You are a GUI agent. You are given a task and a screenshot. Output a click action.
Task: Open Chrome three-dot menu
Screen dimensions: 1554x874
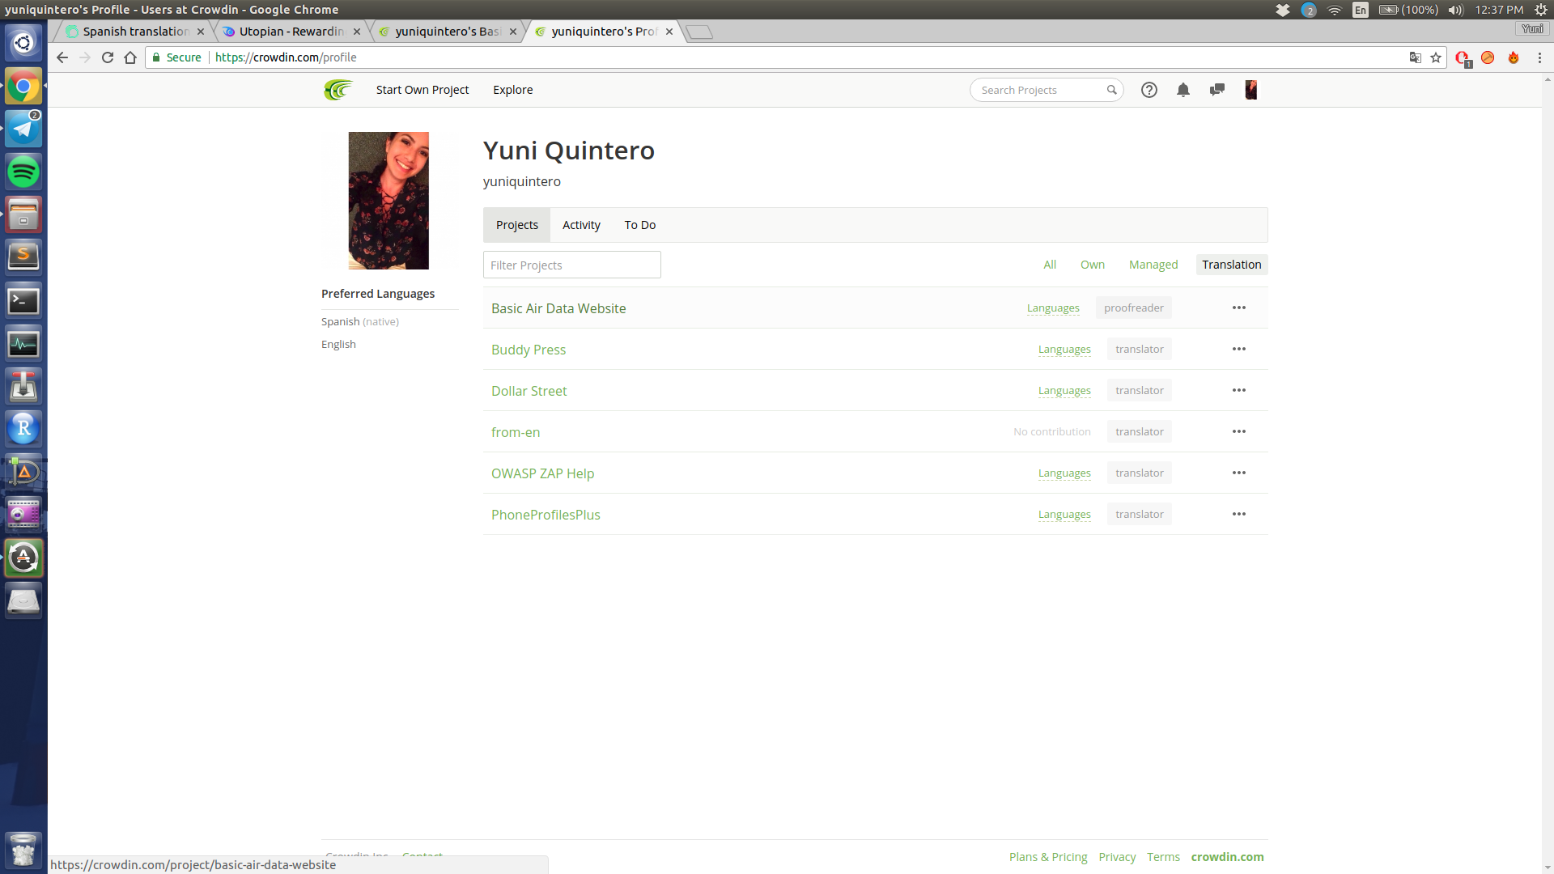point(1539,57)
